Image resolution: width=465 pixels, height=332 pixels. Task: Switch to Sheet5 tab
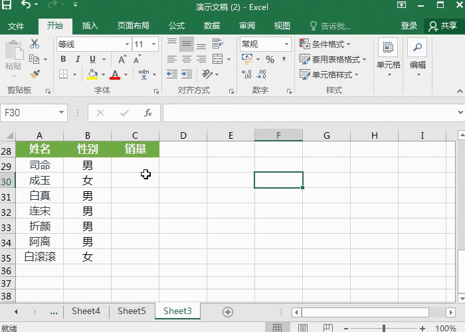point(132,311)
